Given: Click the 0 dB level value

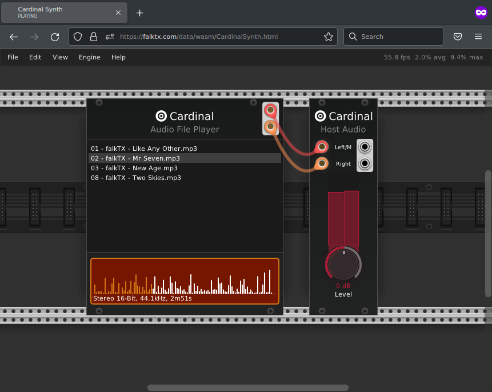Looking at the screenshot, I should pos(343,286).
